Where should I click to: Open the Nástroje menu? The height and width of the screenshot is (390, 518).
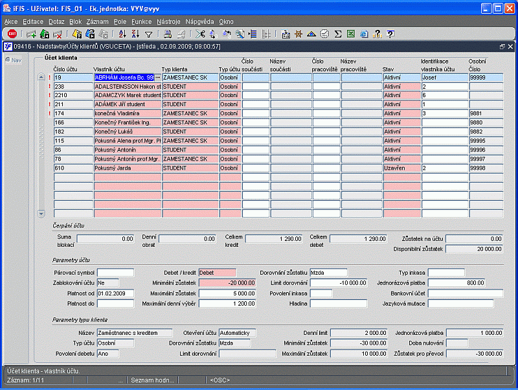168,21
